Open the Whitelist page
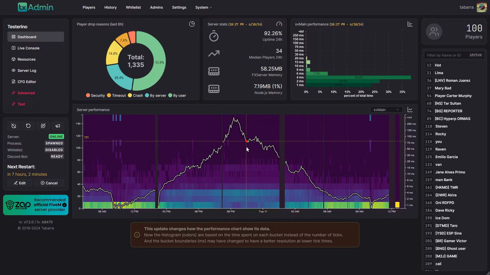Image resolution: width=490 pixels, height=275 pixels. tap(133, 7)
